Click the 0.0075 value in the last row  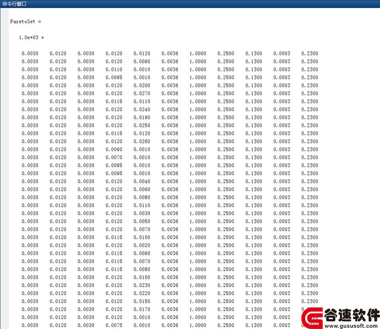[114, 325]
